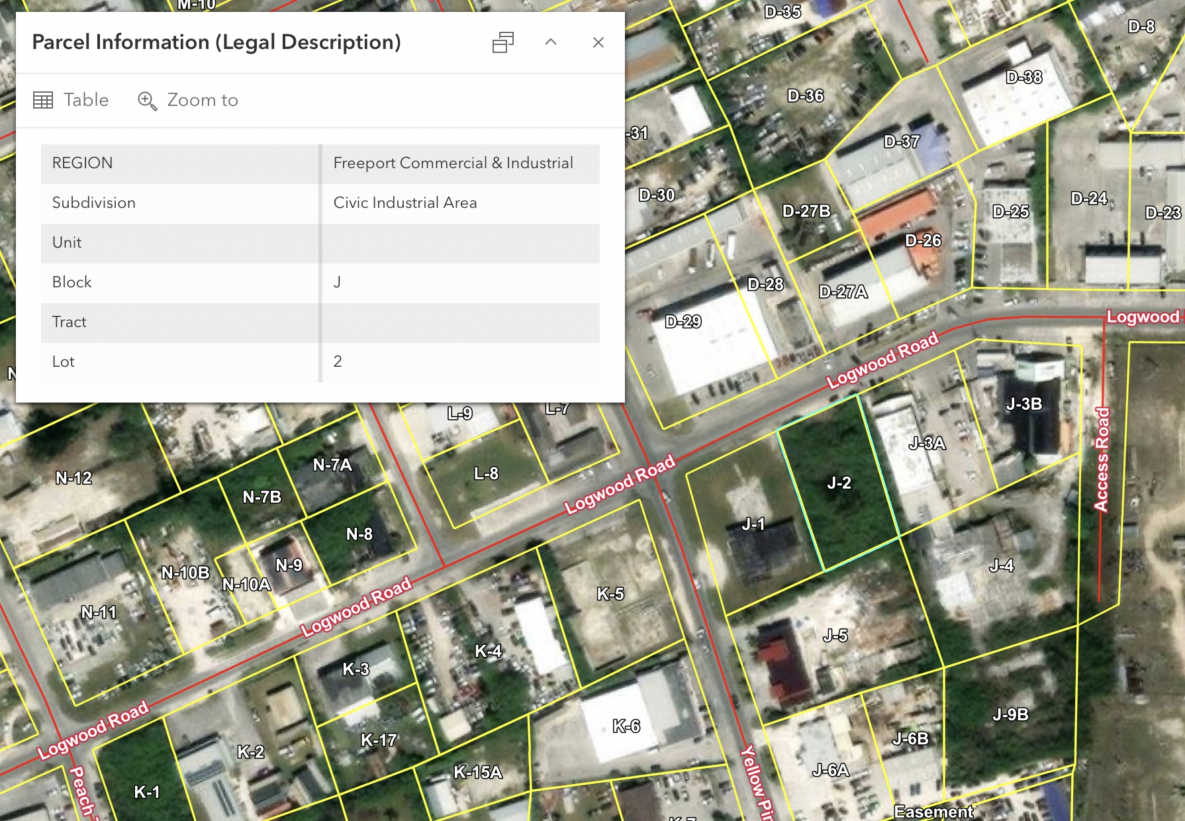Select parcel N-8 on map
This screenshot has width=1185, height=821.
[x=359, y=534]
